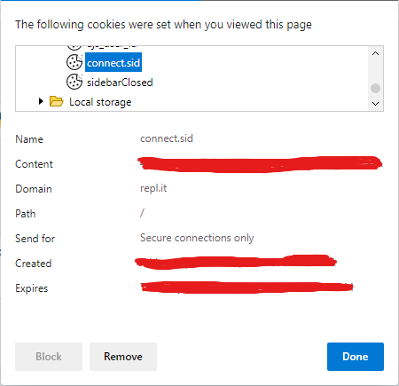
Task: Click the cookie list scroll up arrow
Action: [x=375, y=53]
